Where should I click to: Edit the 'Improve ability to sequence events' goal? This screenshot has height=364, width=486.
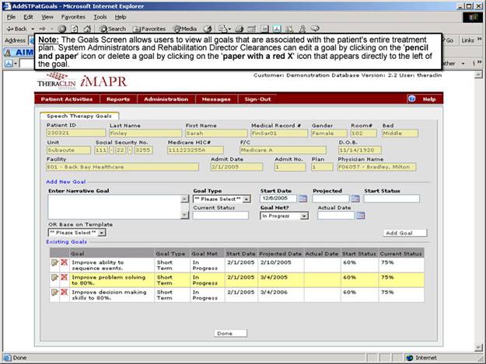[x=54, y=263]
